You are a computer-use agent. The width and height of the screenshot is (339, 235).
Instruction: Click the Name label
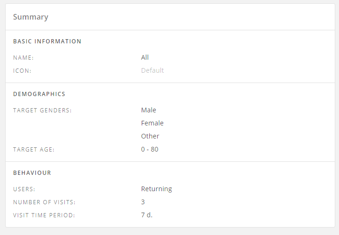tap(23, 58)
